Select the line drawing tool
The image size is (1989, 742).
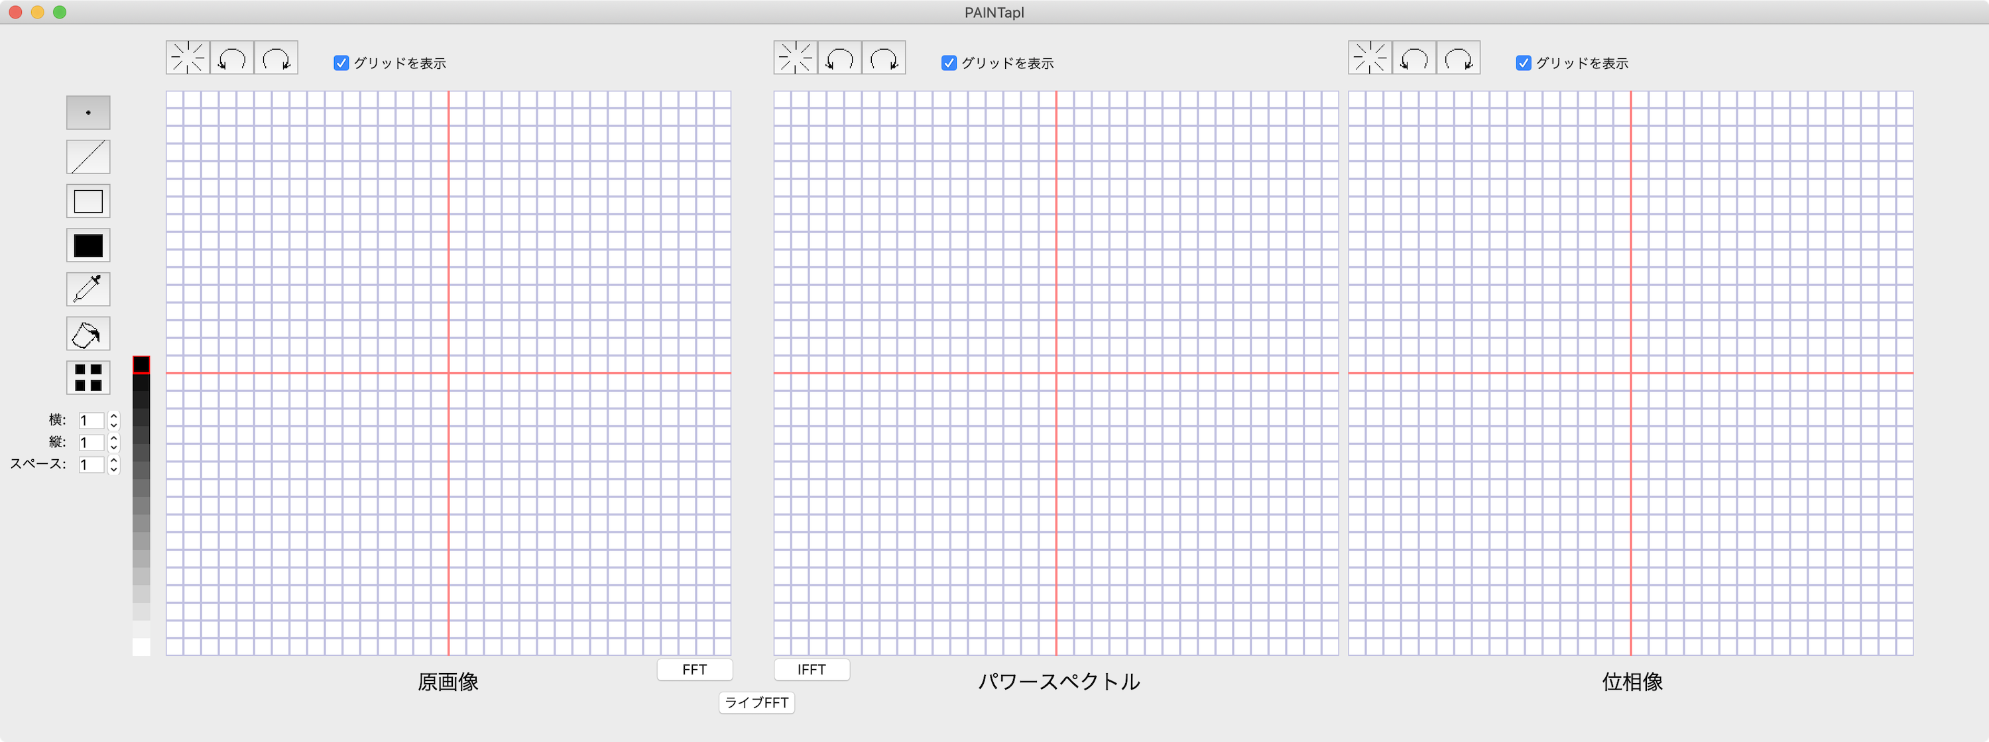click(x=88, y=156)
